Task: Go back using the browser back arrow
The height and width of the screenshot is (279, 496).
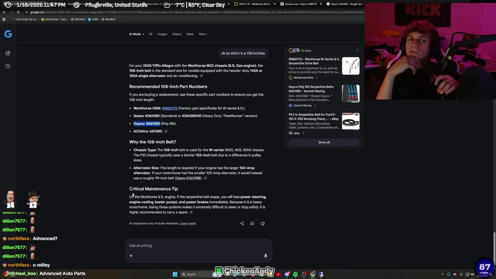Action: coord(4,12)
